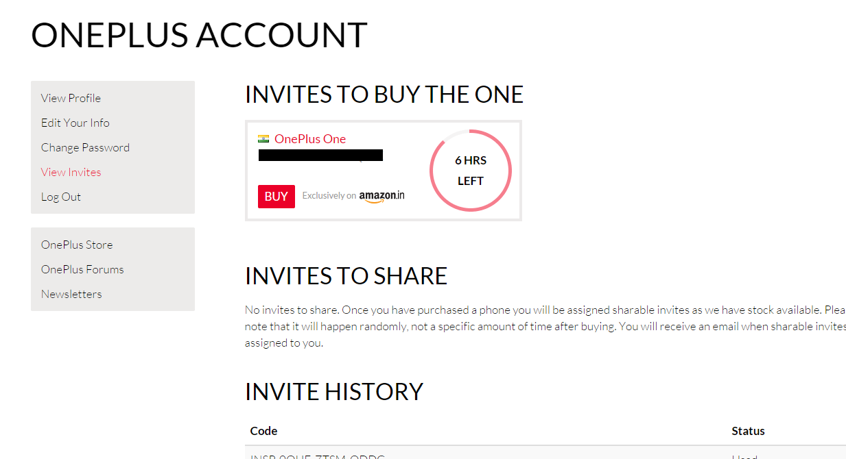Click the 6 HRS LEFT countdown ring
846x459 pixels.
pos(471,171)
